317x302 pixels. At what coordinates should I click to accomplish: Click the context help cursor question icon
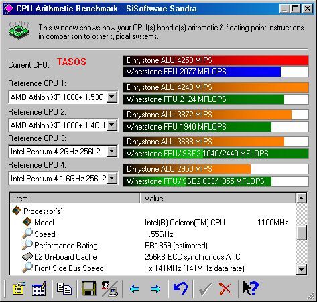tap(251, 288)
